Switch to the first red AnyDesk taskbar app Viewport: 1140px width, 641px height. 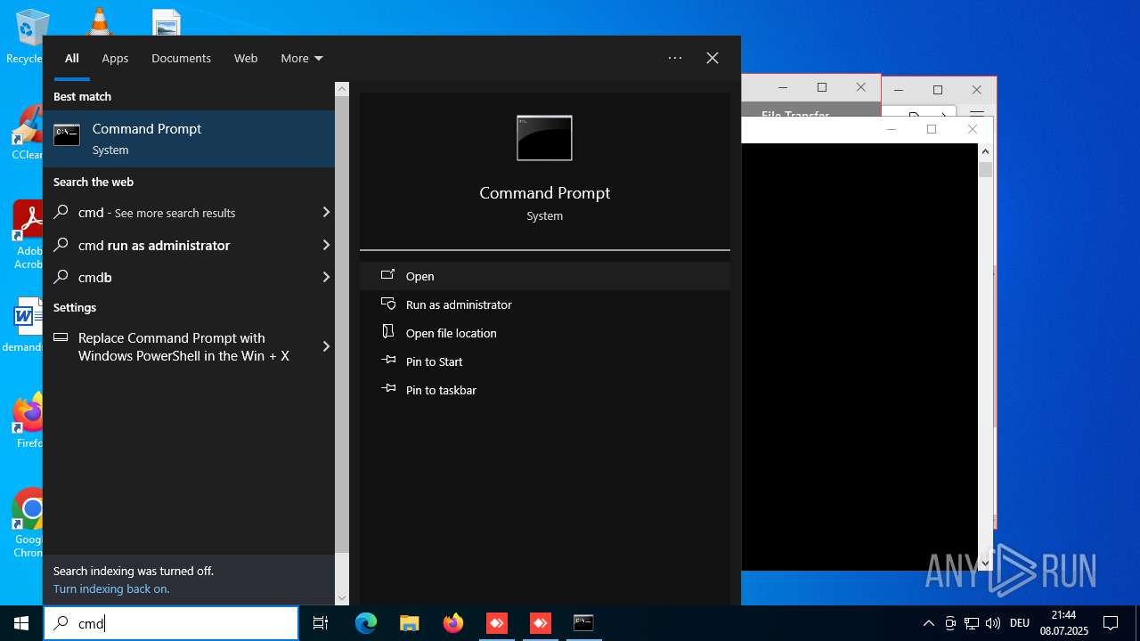coord(496,623)
